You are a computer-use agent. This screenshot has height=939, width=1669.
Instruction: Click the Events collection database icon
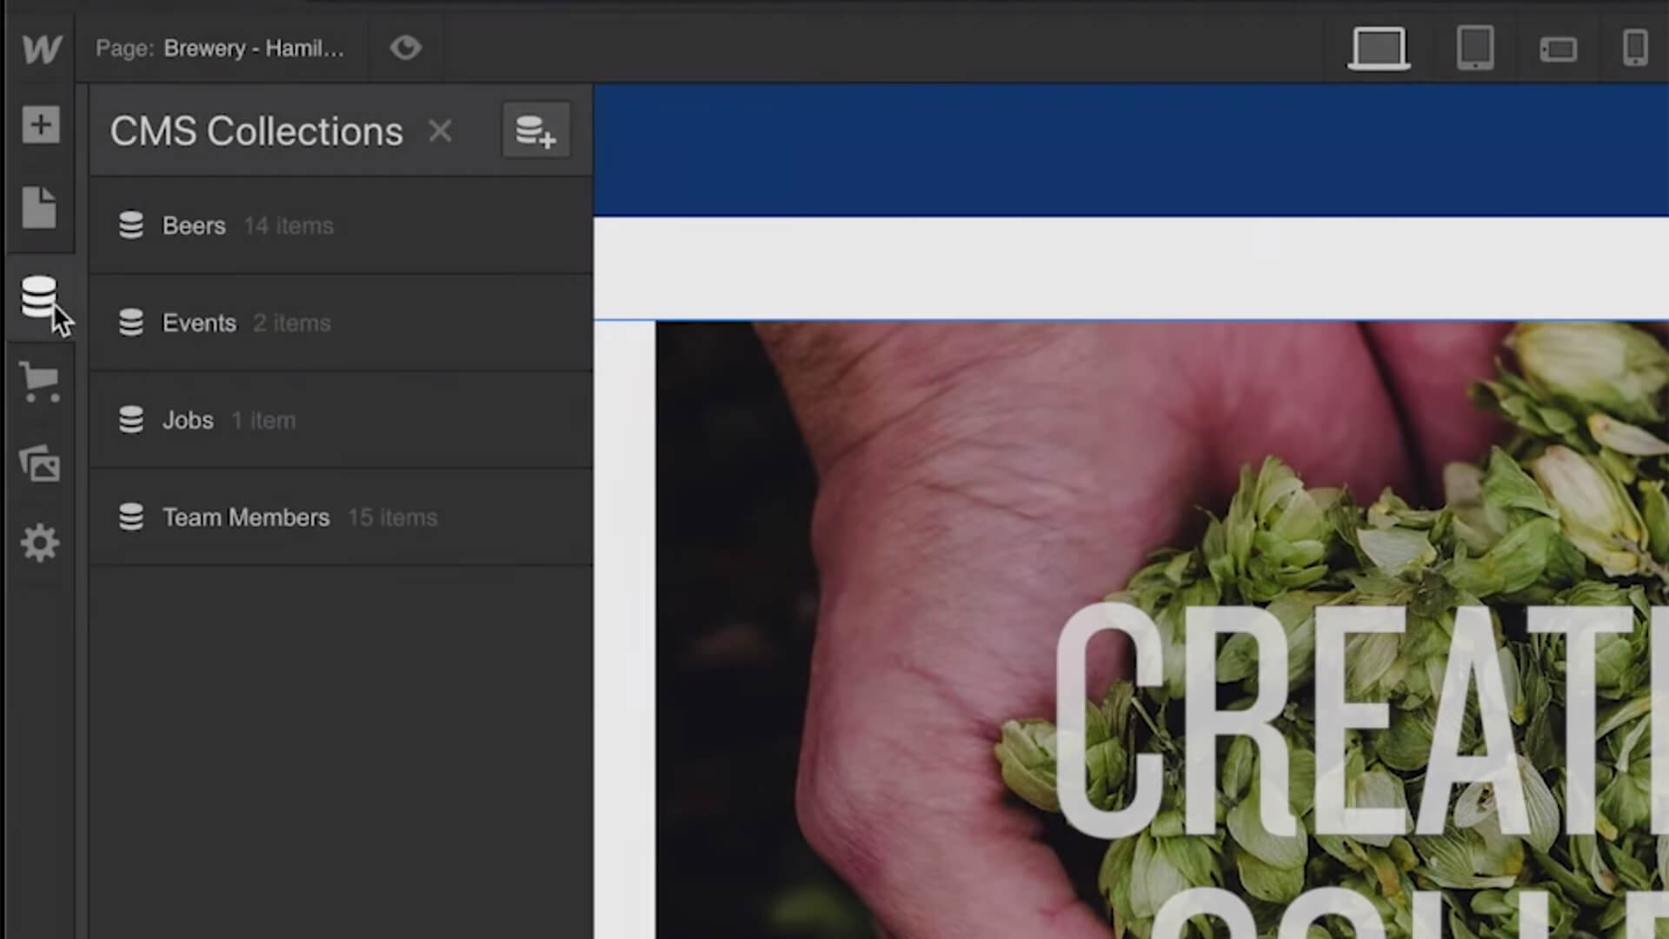pyautogui.click(x=131, y=323)
